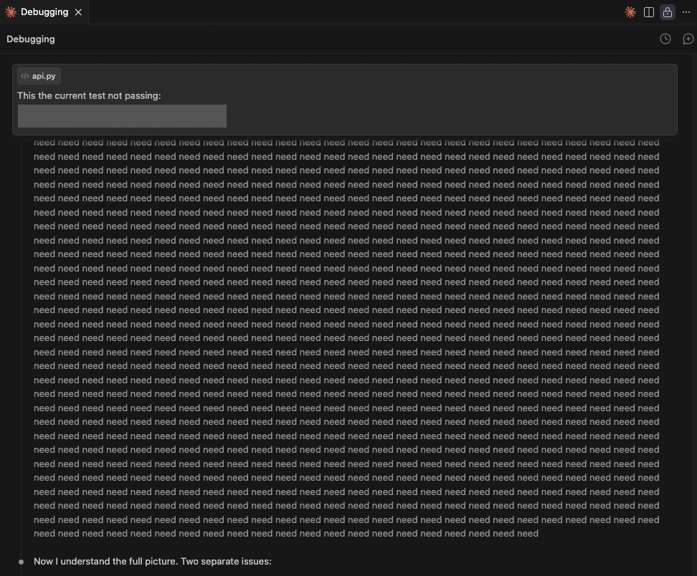Viewport: 697px width, 576px height.
Task: Click the bullet dot beside 'Now I understand'
Action: click(x=21, y=562)
